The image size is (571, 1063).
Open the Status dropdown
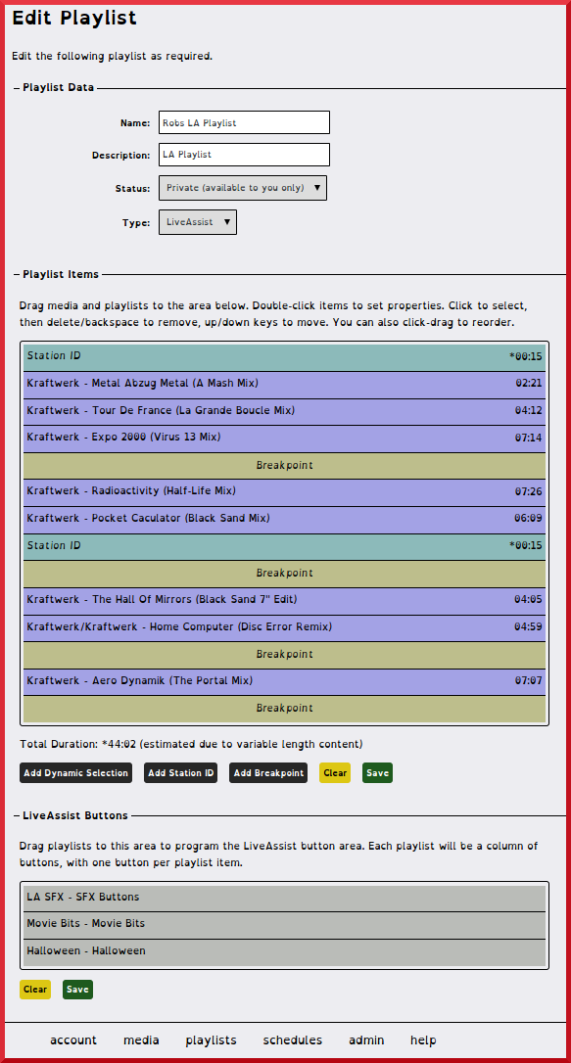243,188
